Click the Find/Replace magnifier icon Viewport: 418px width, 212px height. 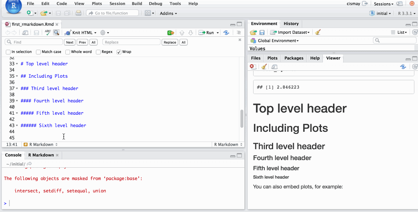(56, 33)
